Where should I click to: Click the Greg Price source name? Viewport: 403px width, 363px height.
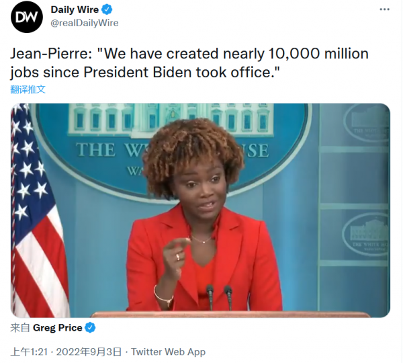pos(58,328)
